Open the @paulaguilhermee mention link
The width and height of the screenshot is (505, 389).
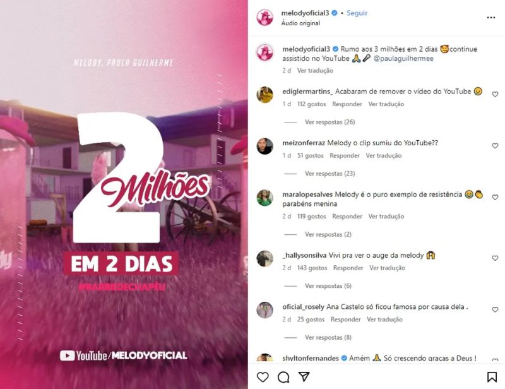403,58
